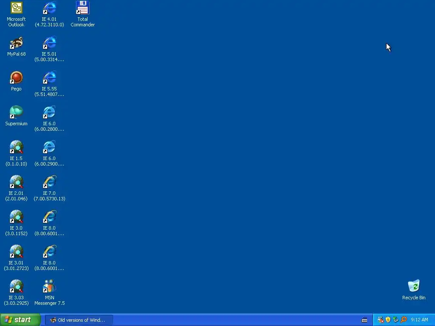The height and width of the screenshot is (326, 435).
Task: Click the 9:12 AM system clock
Action: 419,320
